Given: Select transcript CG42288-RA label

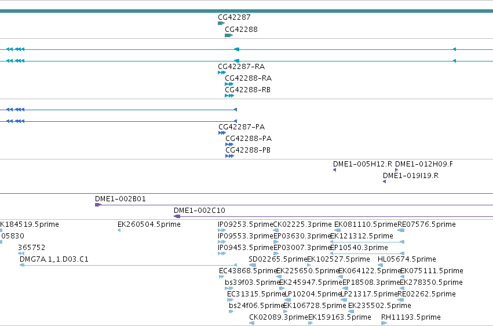Looking at the screenshot, I should [248, 78].
